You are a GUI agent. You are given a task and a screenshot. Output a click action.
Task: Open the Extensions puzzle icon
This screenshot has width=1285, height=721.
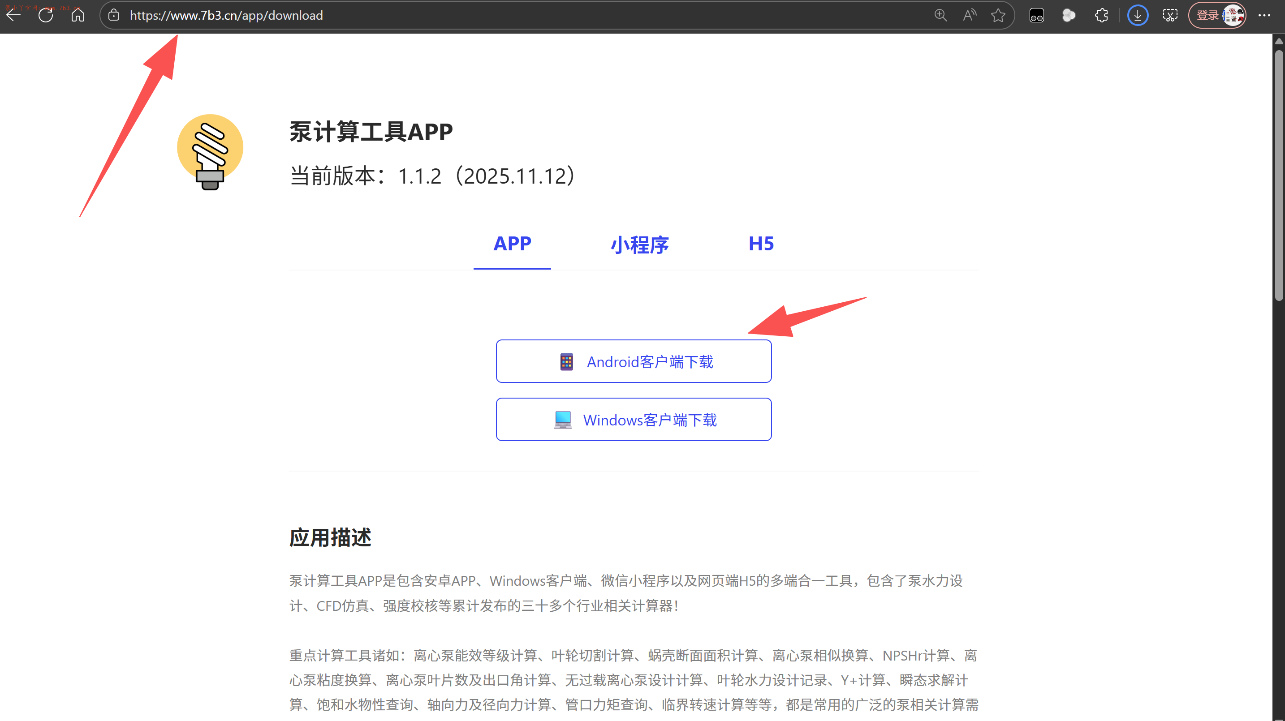point(1101,15)
